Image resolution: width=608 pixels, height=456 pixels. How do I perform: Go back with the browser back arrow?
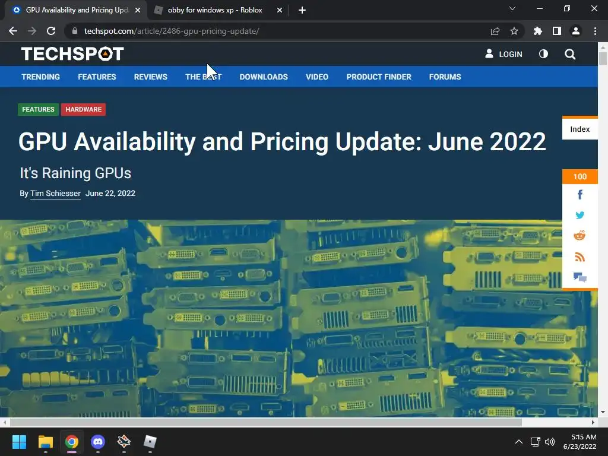point(13,31)
